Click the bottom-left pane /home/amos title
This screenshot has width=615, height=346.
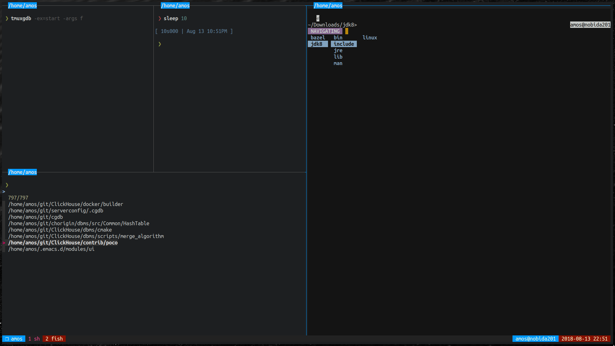coord(22,172)
